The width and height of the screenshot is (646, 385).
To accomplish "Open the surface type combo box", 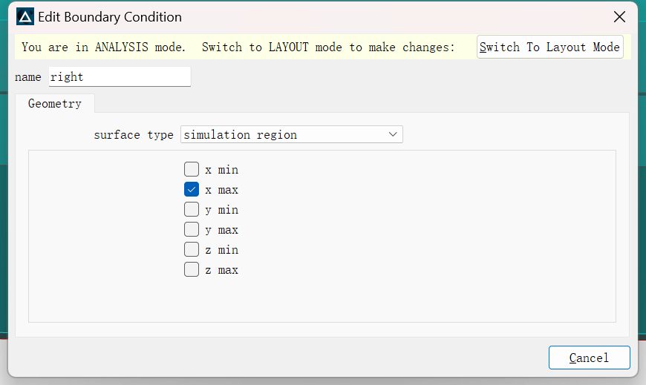I will pos(291,135).
